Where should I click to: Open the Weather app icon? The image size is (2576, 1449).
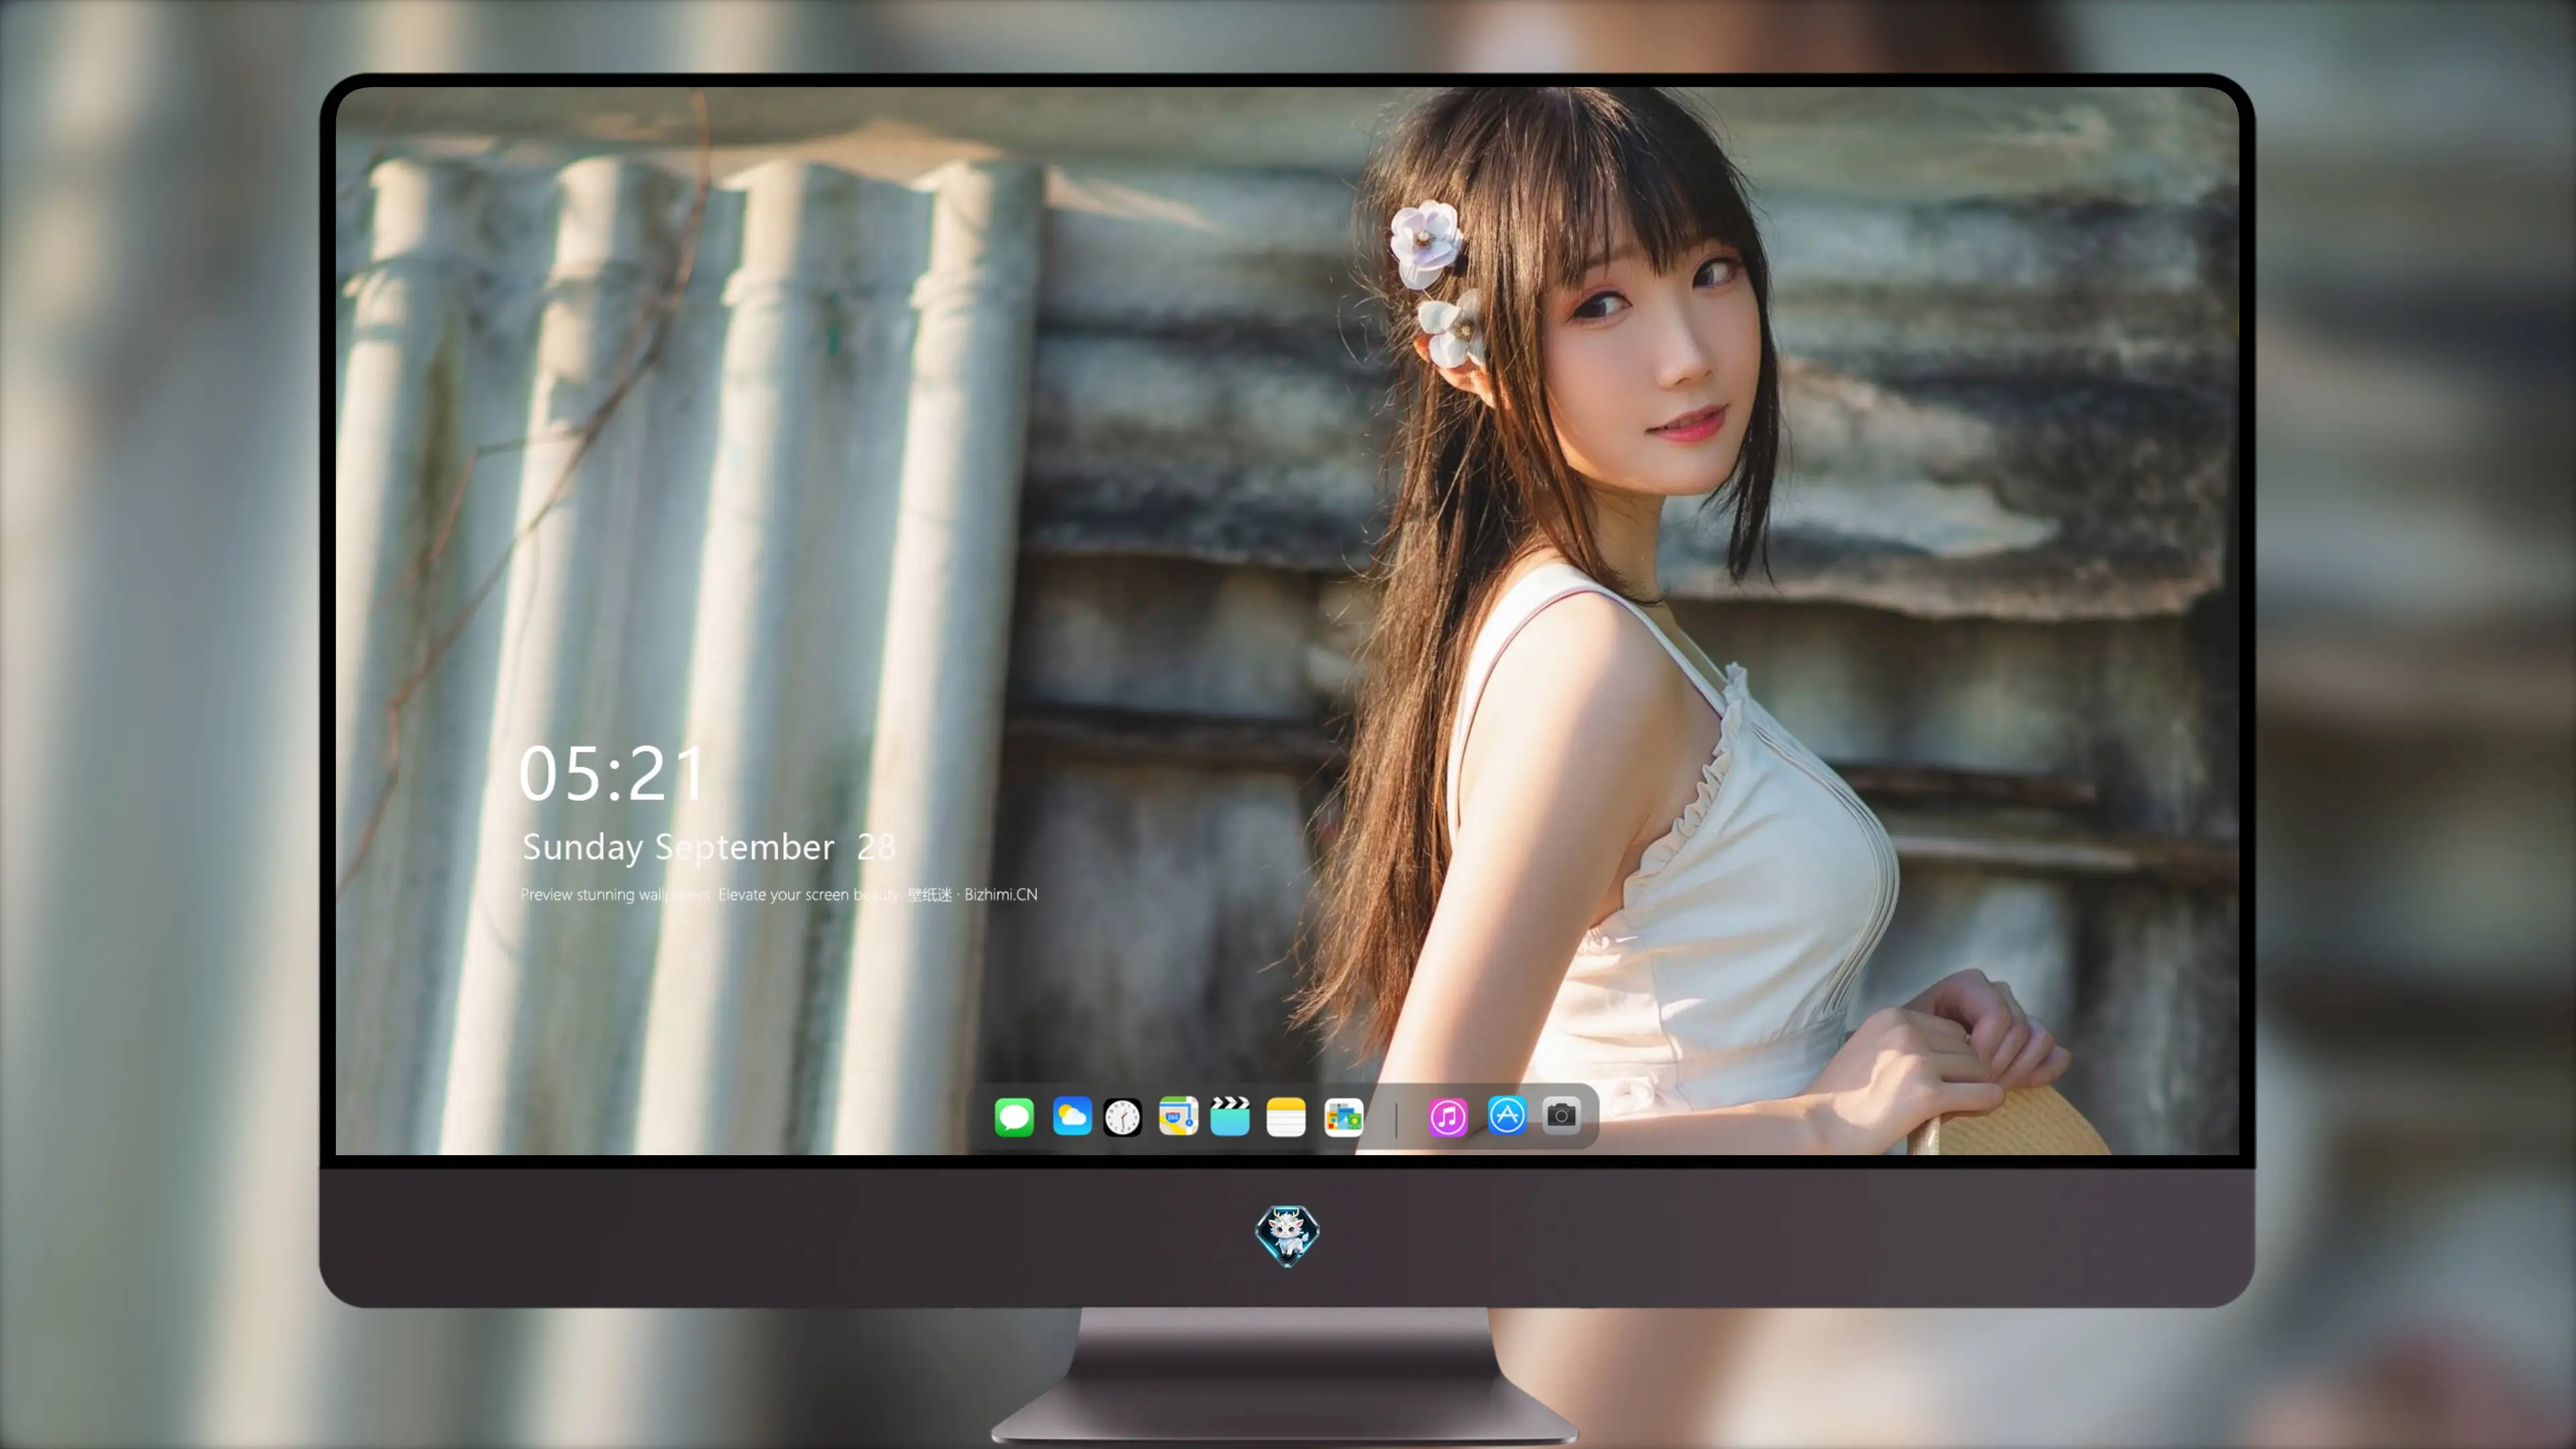(x=1072, y=1116)
